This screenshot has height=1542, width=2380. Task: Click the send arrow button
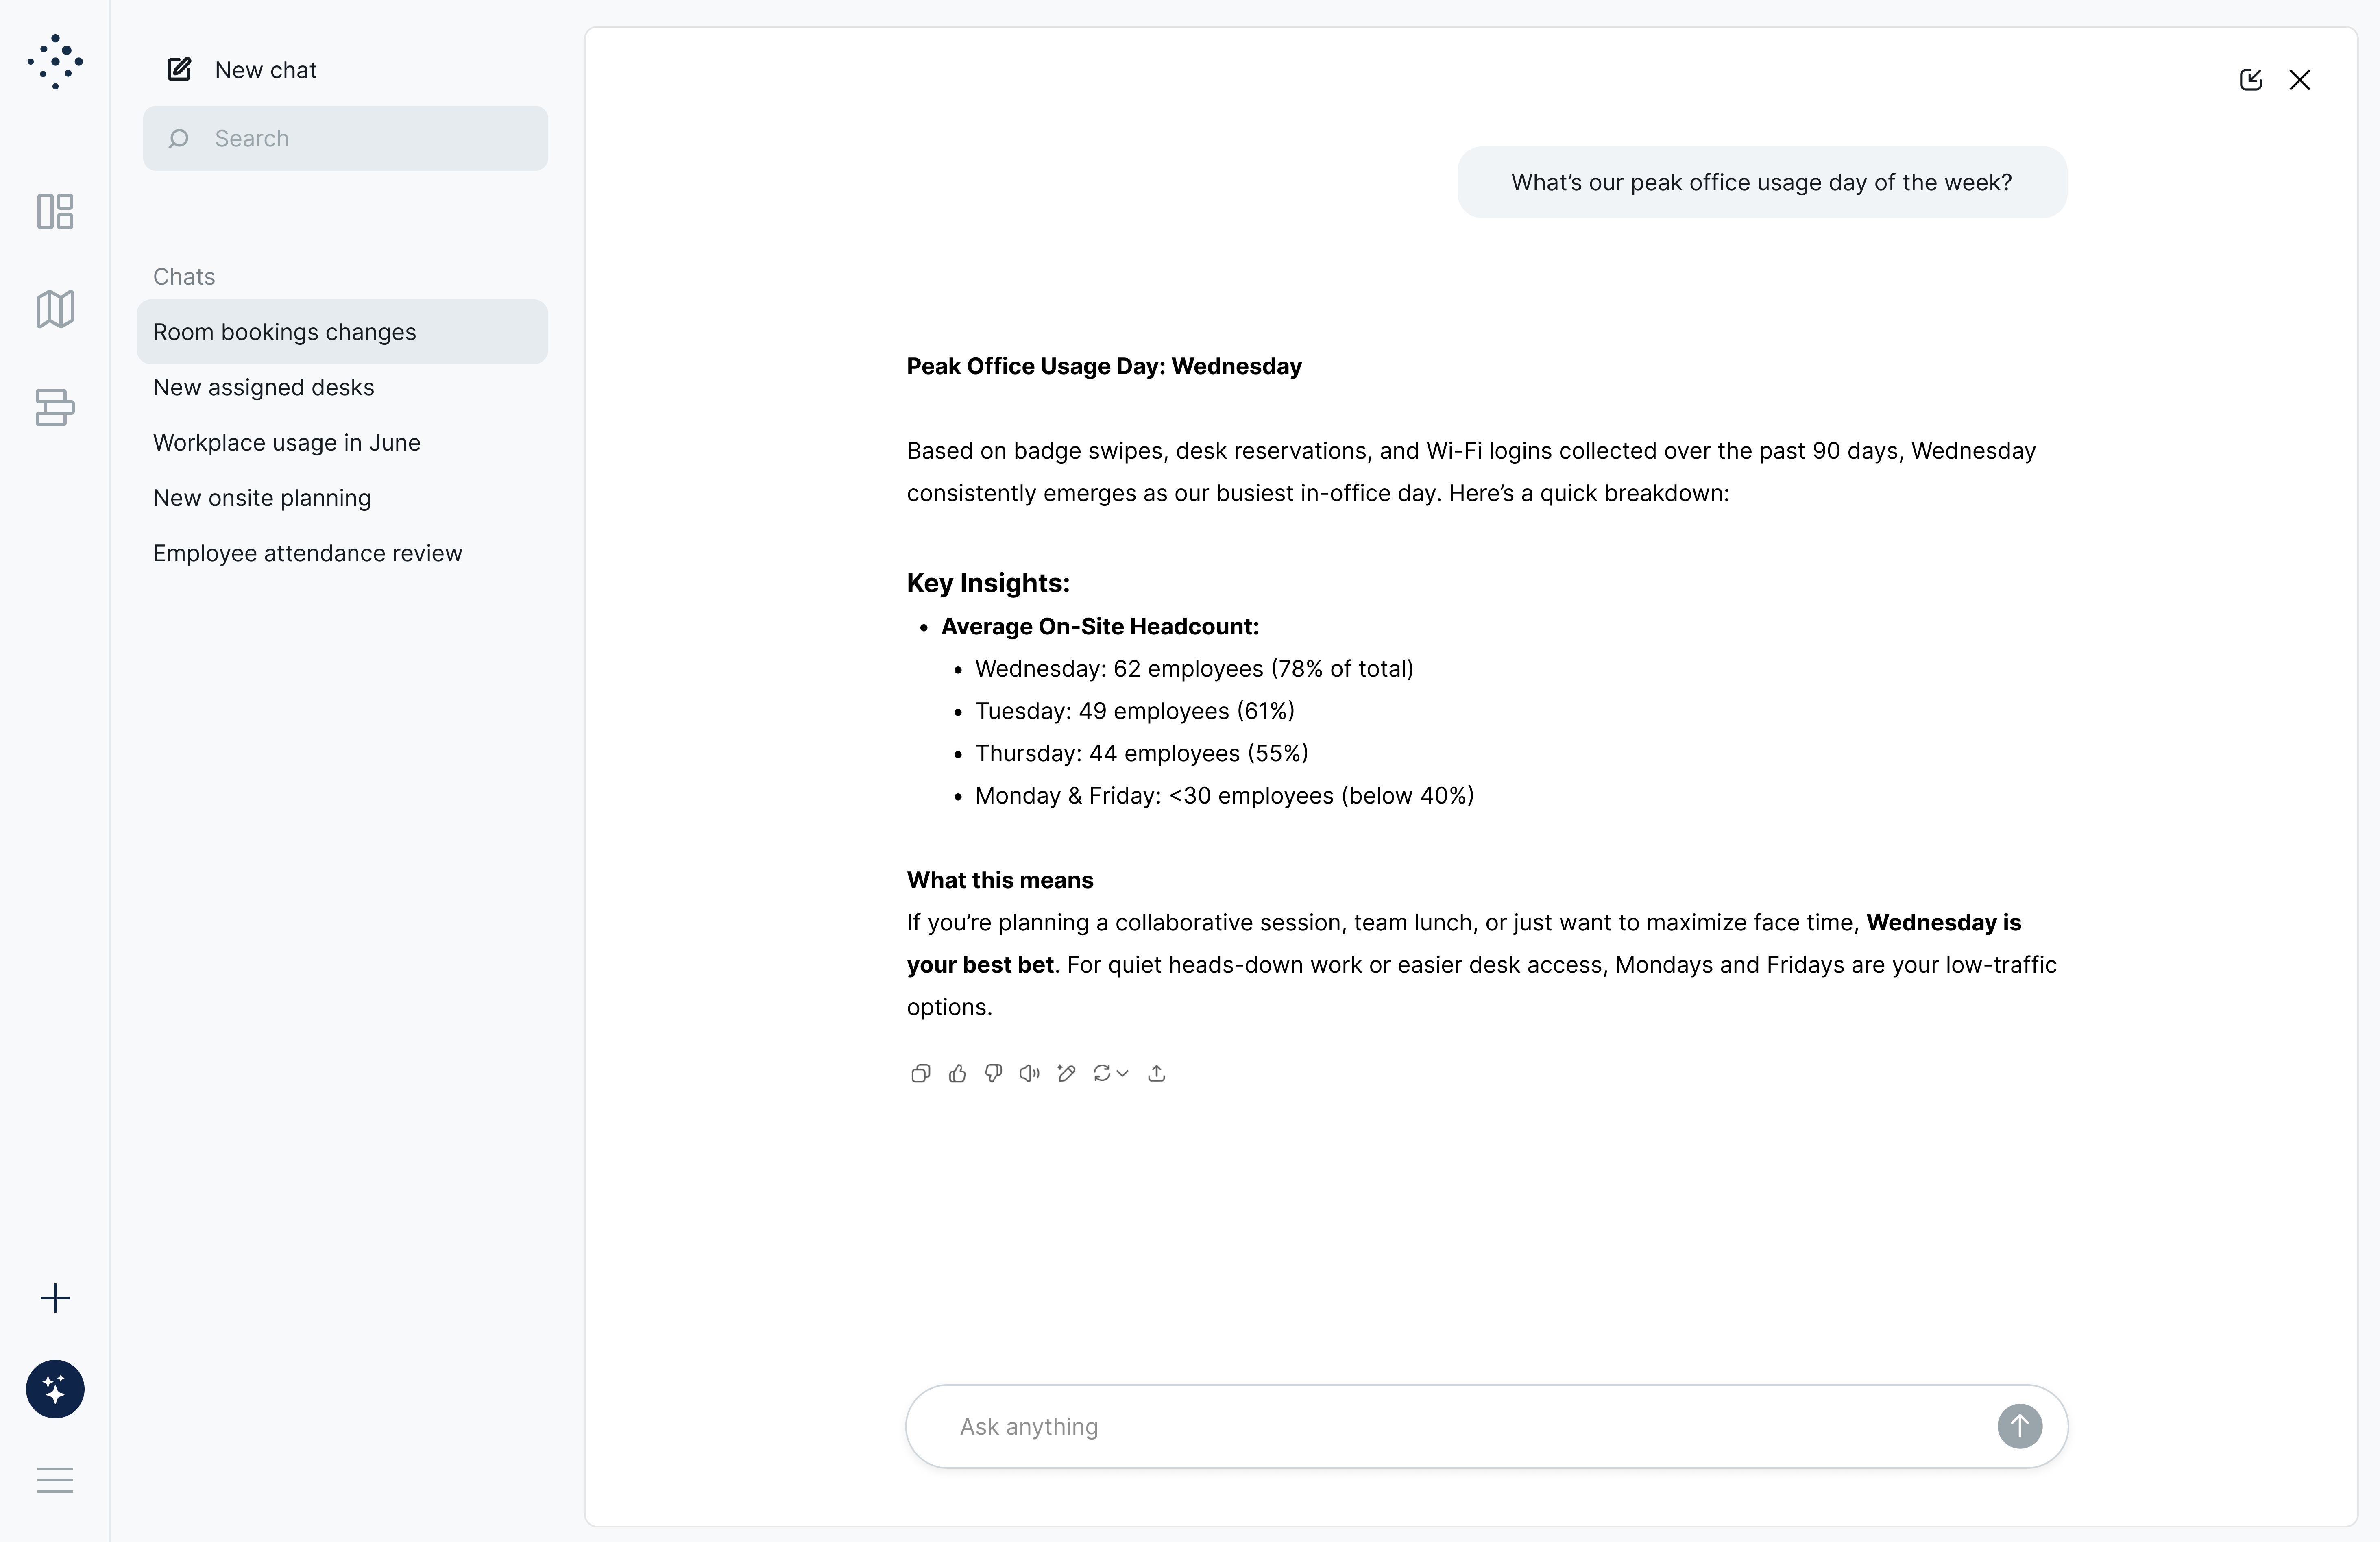(2019, 1426)
